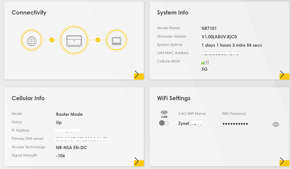Open WiFi Settings details with the arrow
The image size is (291, 169).
click(x=284, y=161)
